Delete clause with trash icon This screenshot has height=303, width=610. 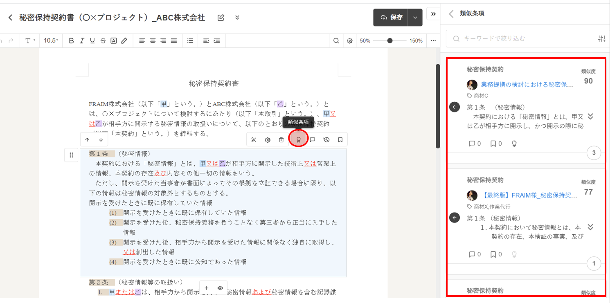pos(281,140)
